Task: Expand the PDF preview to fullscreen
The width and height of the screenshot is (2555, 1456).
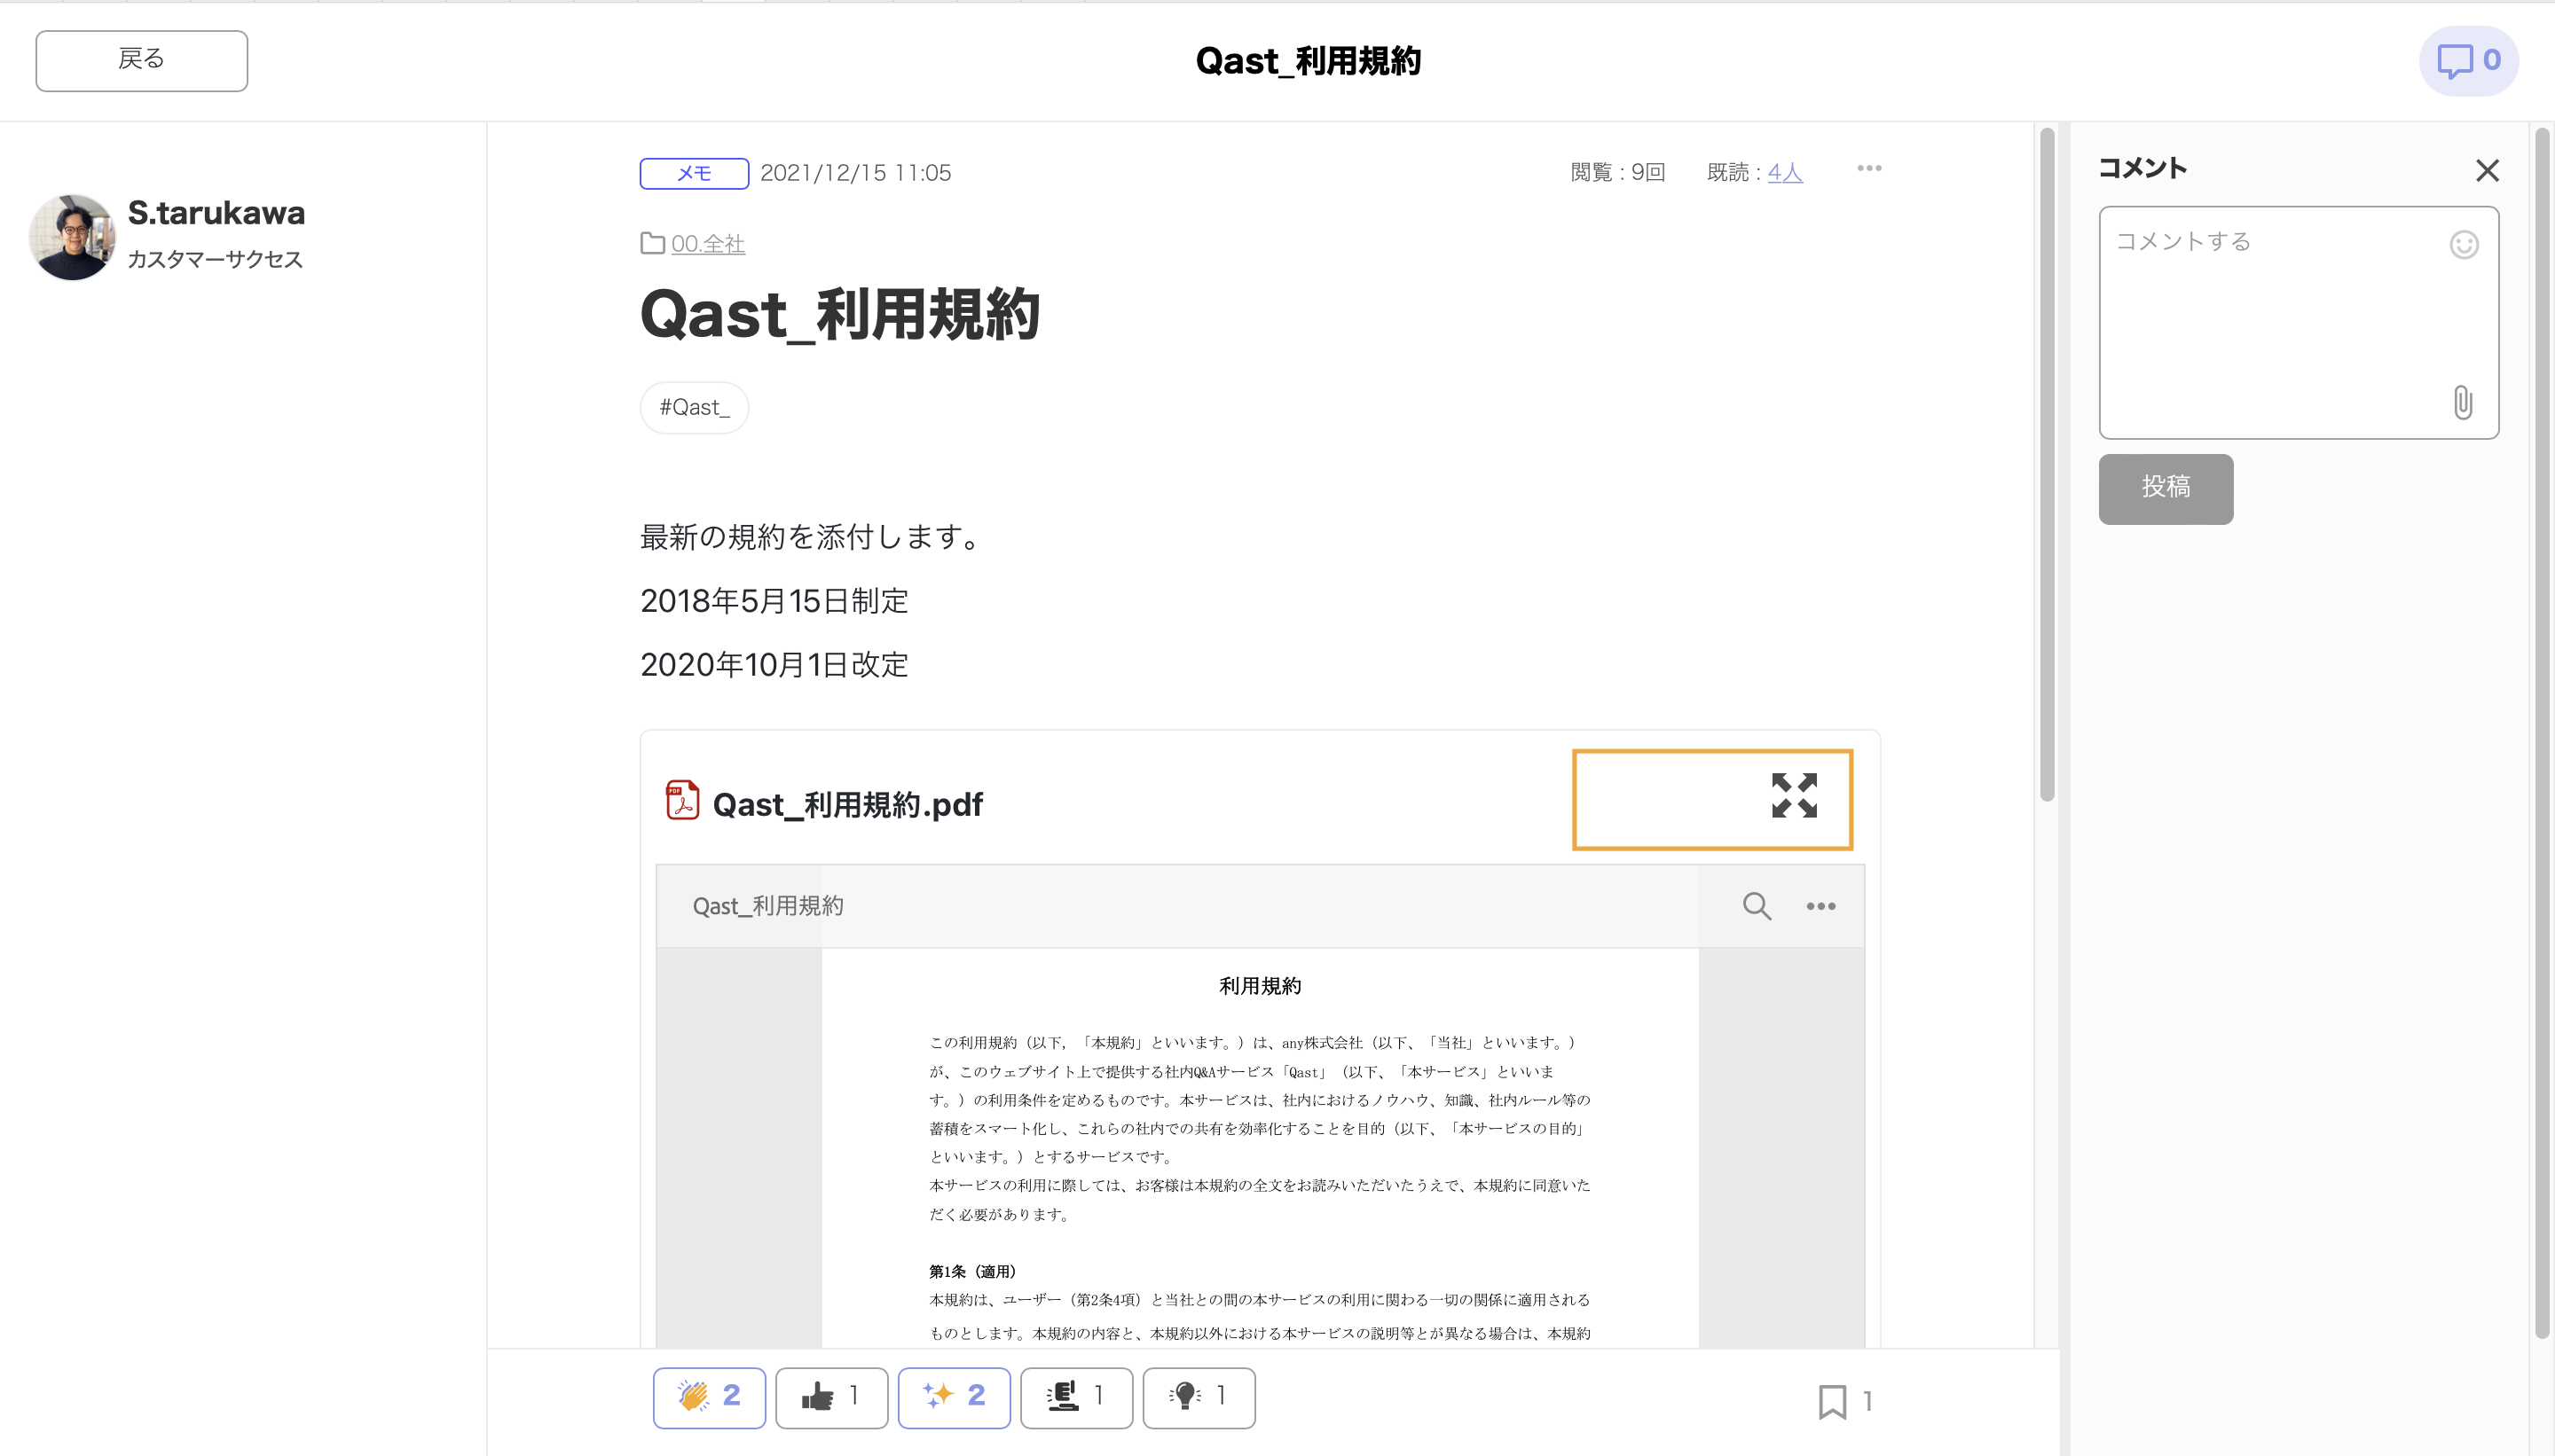Action: coord(1794,796)
